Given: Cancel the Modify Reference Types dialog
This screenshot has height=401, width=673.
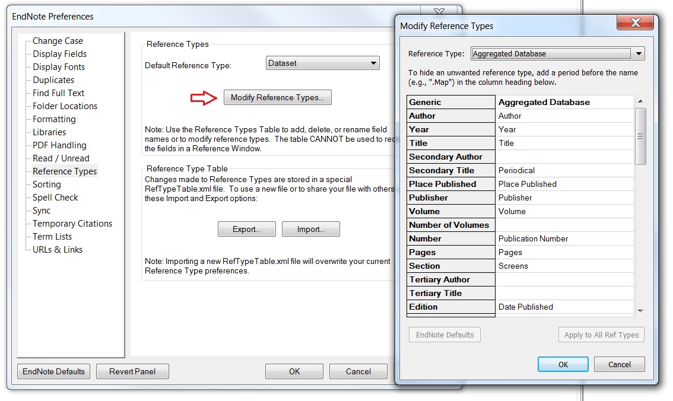Looking at the screenshot, I should tap(619, 365).
